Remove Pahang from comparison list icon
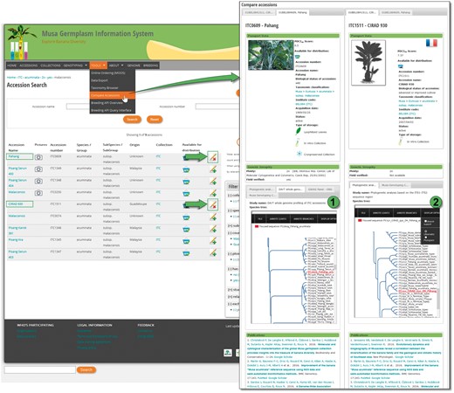This screenshot has width=454, height=393. [x=213, y=157]
